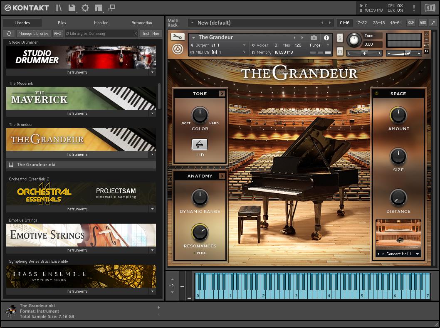Expand the Concert Hall 1 reverb menu
The height and width of the screenshot is (328, 440).
(x=417, y=254)
